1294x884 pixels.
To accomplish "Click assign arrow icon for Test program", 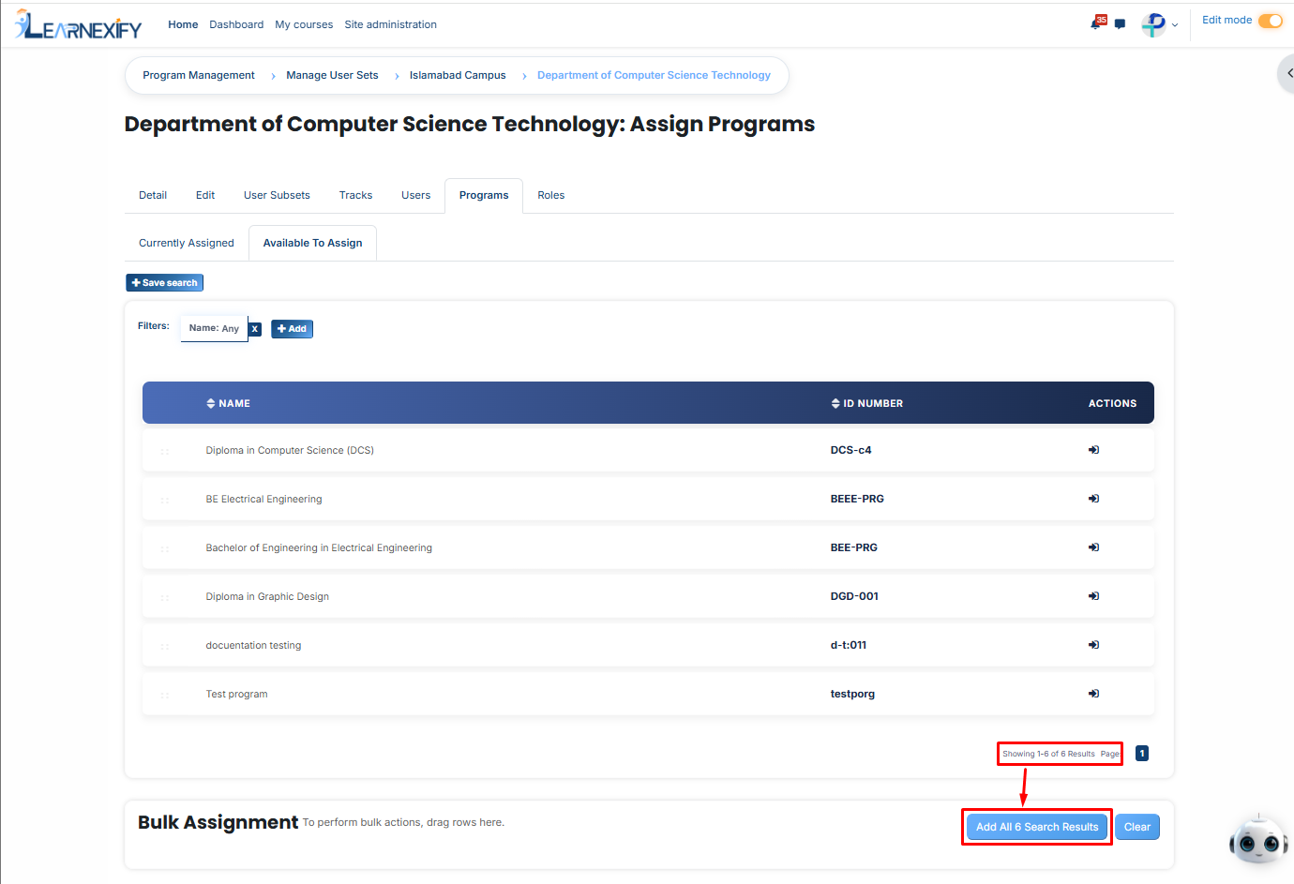I will [x=1093, y=694].
